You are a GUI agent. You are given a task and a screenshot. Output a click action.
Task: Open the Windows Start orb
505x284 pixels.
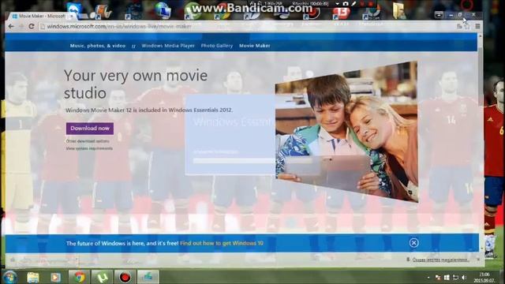pos(9,277)
